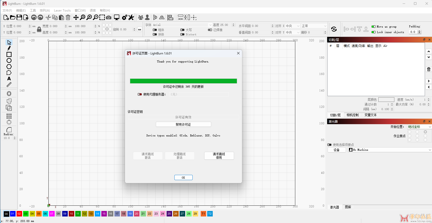The height and width of the screenshot is (223, 432).
Task: Click the zoom out magnifier icon
Action: coord(96,17)
